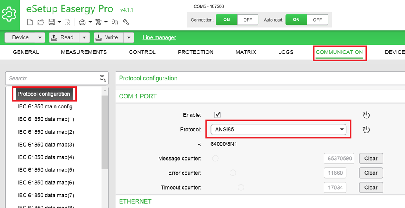The width and height of the screenshot is (405, 208).
Task: Click the Write button
Action: [x=109, y=37]
